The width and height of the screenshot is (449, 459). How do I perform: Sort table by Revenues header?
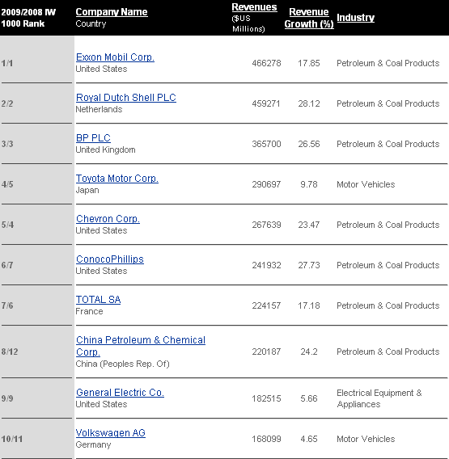point(254,7)
